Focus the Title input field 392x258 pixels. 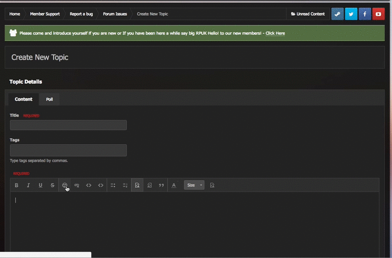(x=68, y=125)
